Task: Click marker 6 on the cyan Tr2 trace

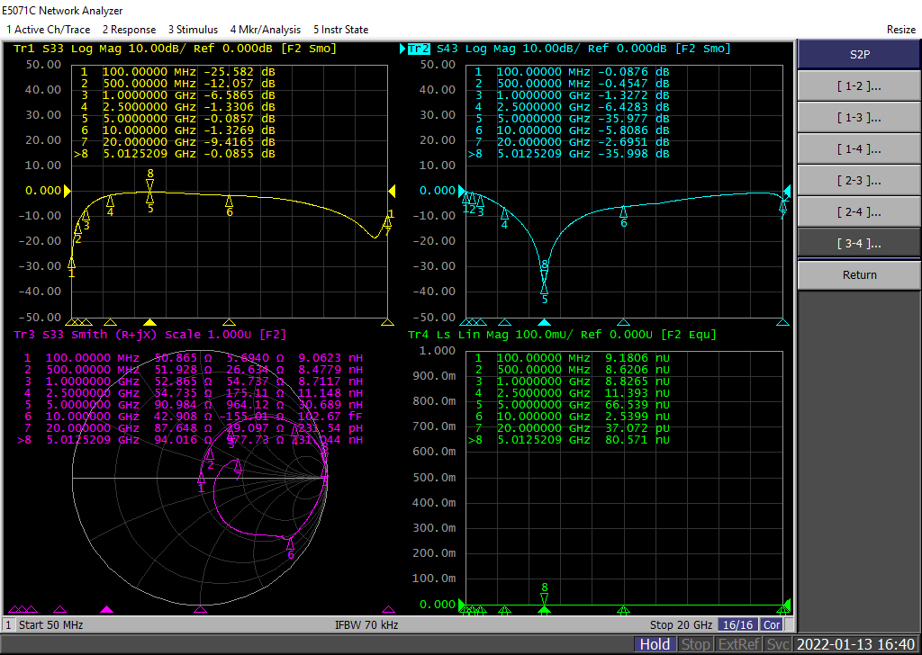Action: pos(623,213)
